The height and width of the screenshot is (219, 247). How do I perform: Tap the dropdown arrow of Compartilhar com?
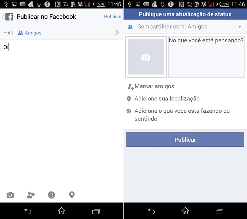pos(240,27)
